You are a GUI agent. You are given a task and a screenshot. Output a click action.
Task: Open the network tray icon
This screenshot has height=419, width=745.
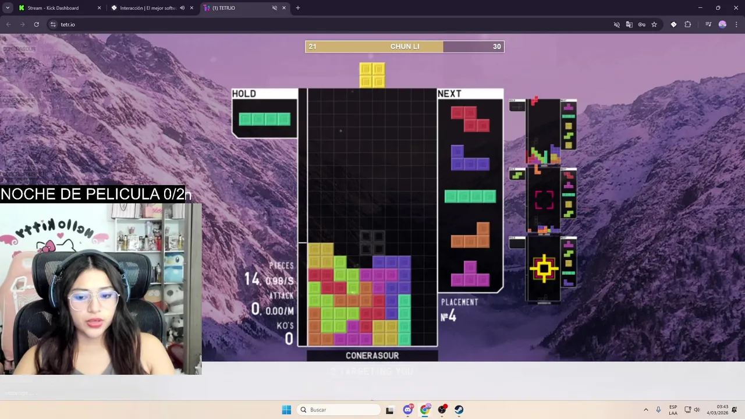687,410
